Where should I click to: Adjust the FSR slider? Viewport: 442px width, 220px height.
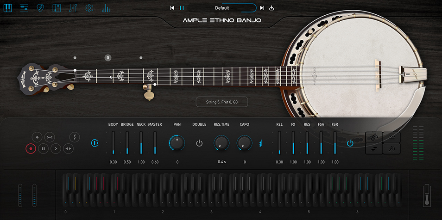coord(335,143)
